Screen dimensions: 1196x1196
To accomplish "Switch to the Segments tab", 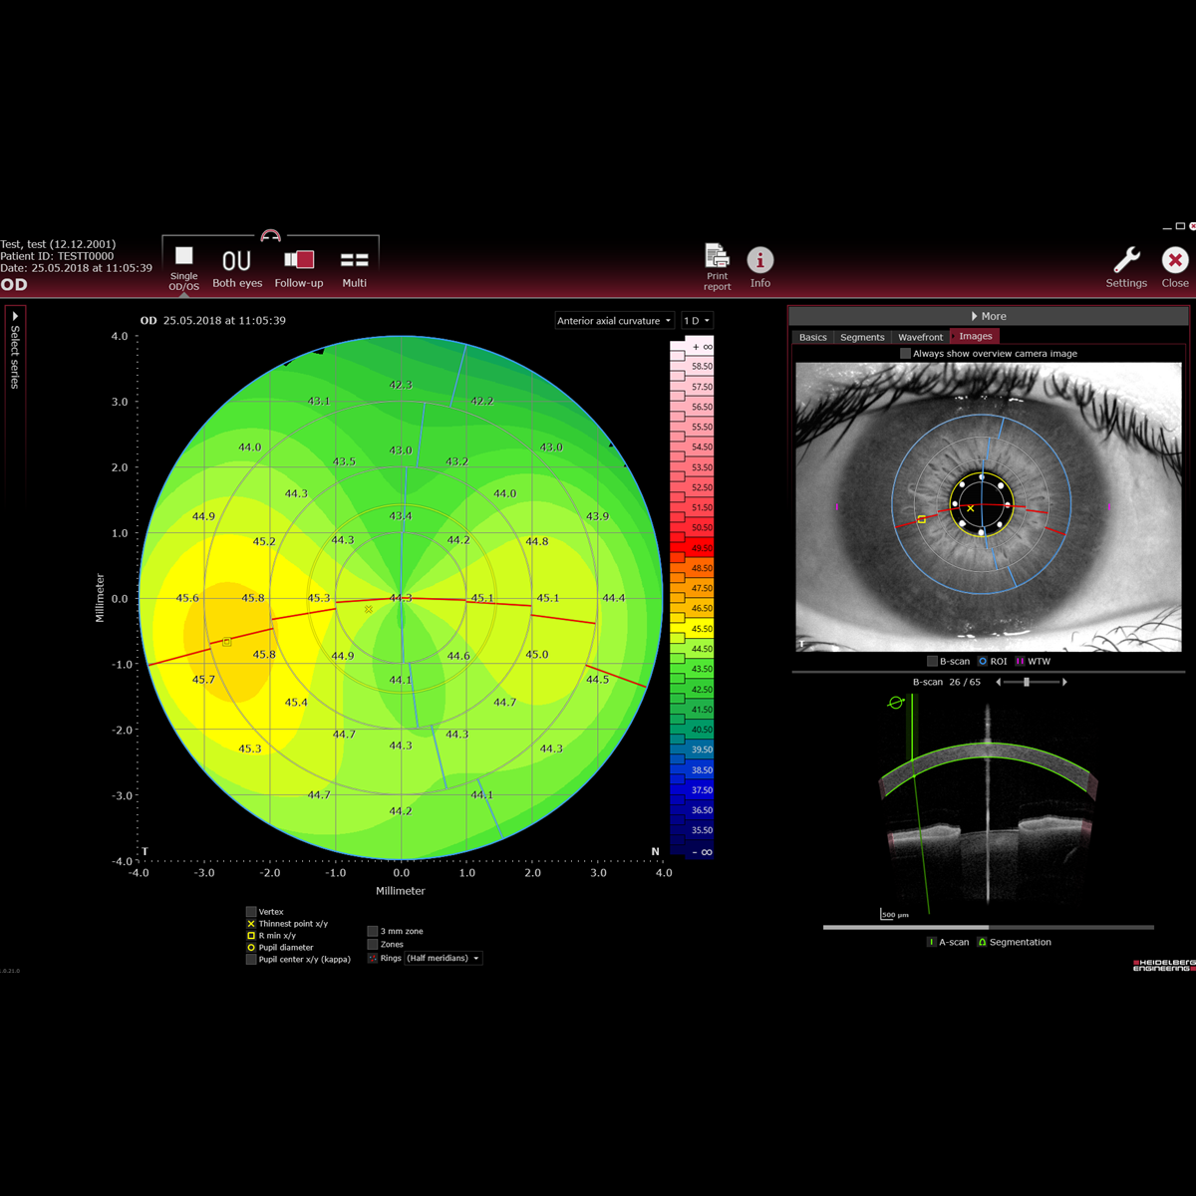I will [x=862, y=337].
